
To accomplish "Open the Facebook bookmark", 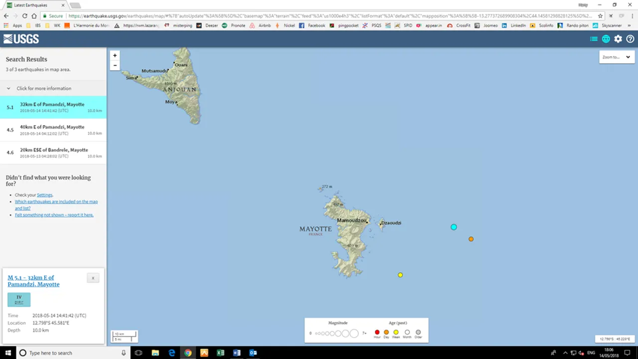I will click(312, 25).
